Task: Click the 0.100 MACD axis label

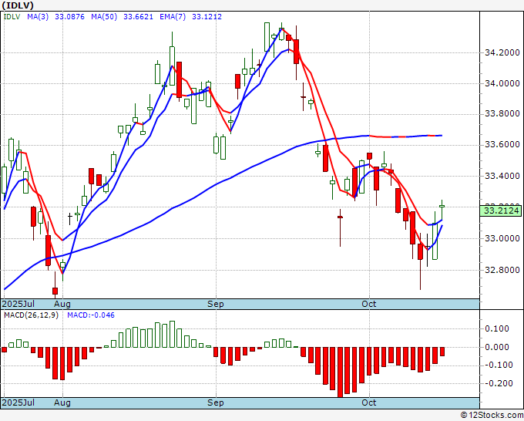Action: coord(497,328)
